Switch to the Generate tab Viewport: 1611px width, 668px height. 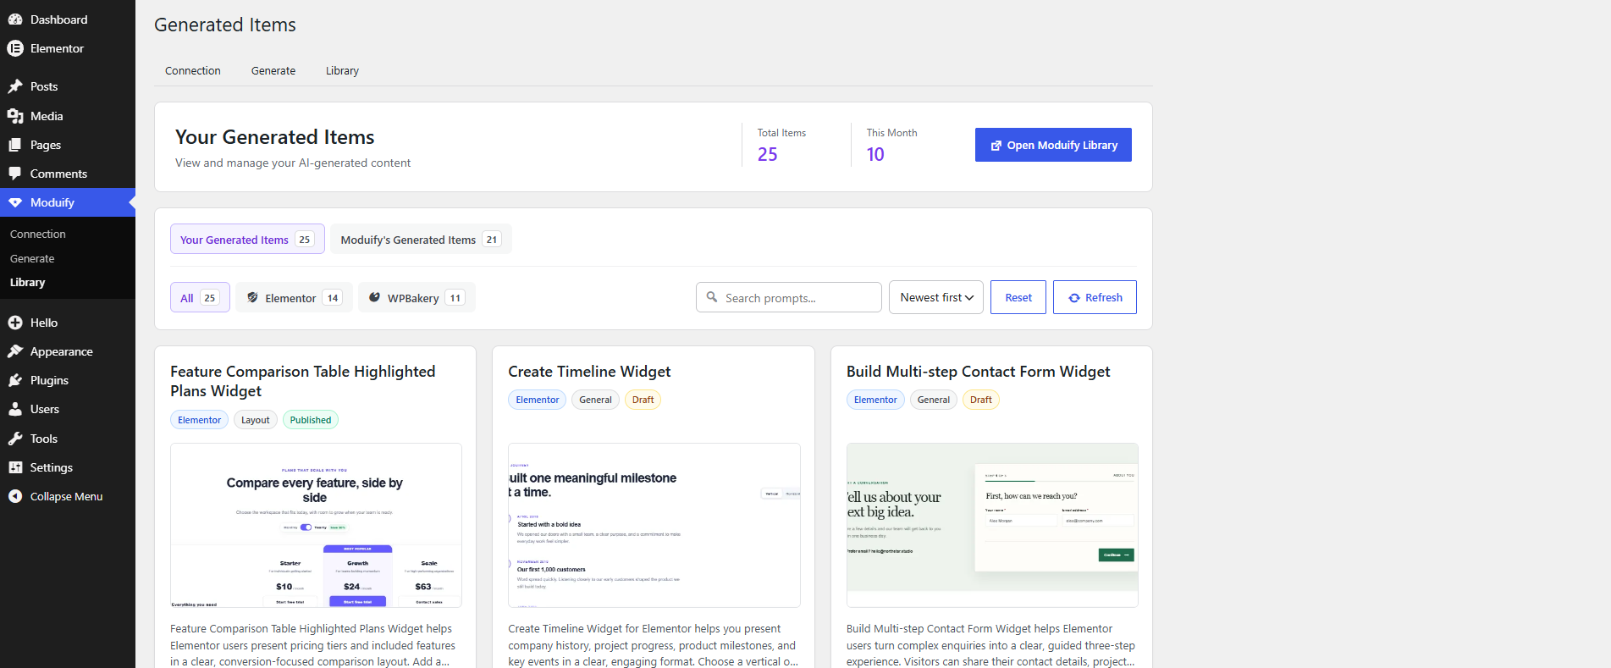pos(273,71)
